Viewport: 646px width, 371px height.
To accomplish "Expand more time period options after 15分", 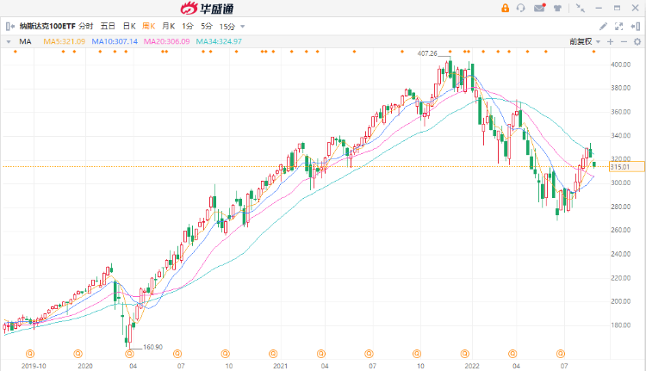I will (x=242, y=27).
